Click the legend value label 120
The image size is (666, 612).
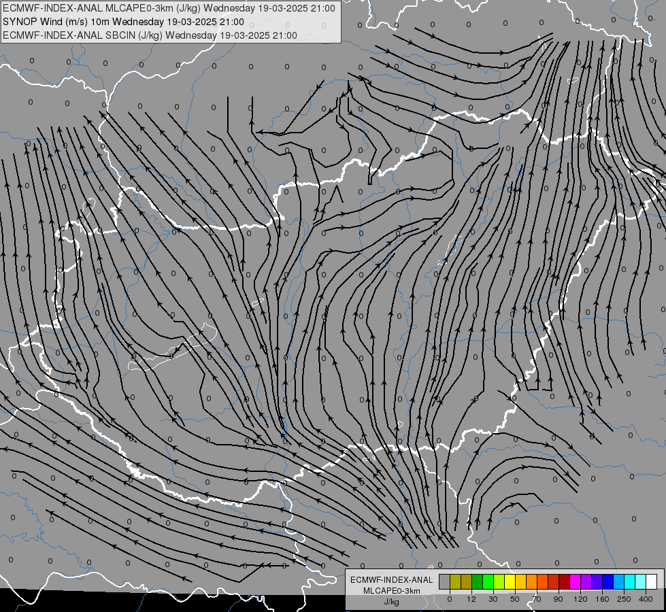[x=580, y=599]
